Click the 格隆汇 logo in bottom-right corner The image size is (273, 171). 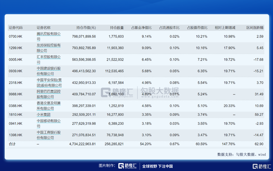click(262, 166)
